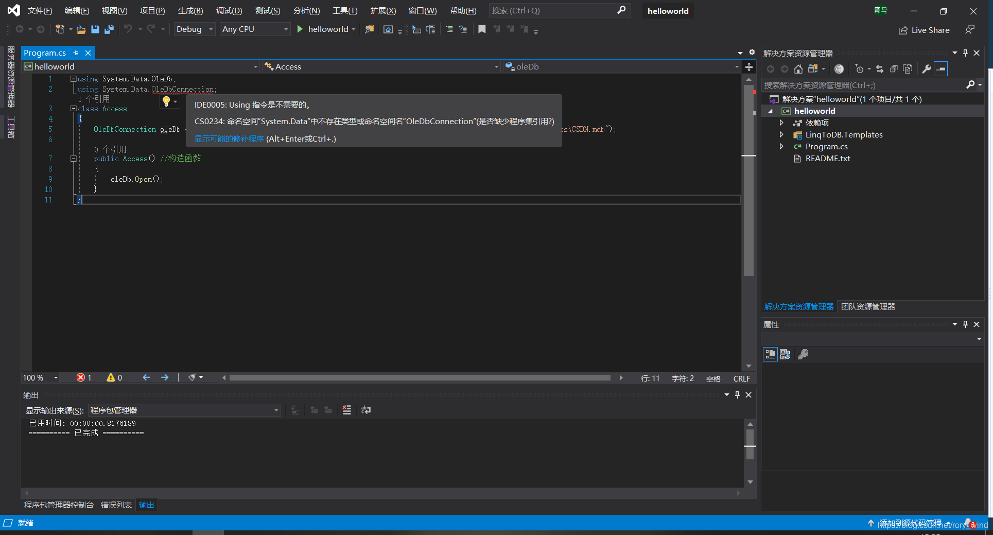
Task: Open the Debug configuration dropdown
Action: click(x=194, y=29)
